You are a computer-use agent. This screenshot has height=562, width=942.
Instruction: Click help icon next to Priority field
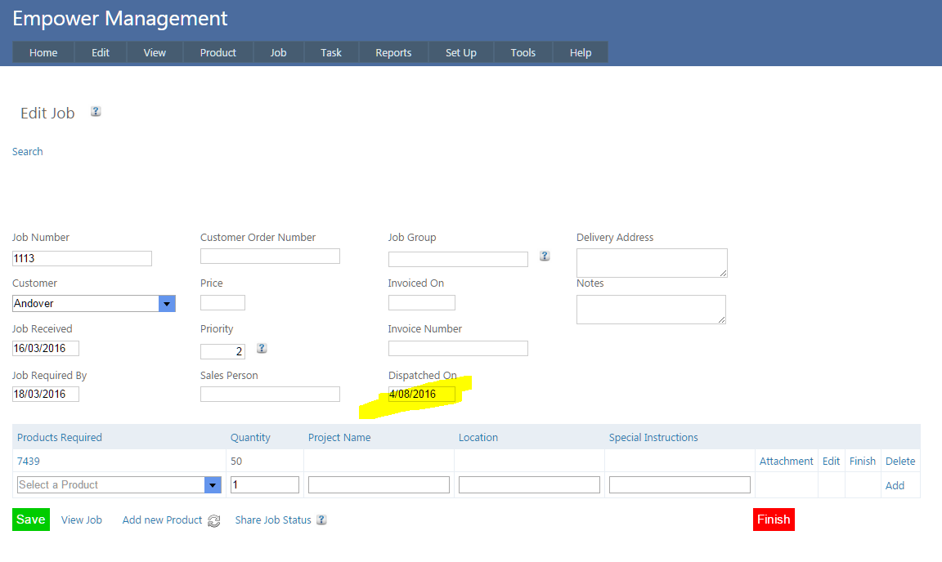click(262, 348)
